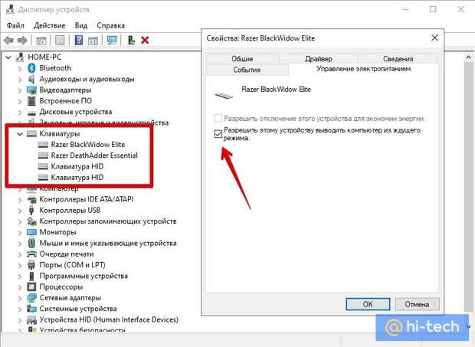Click the update driver green icon

(131, 41)
